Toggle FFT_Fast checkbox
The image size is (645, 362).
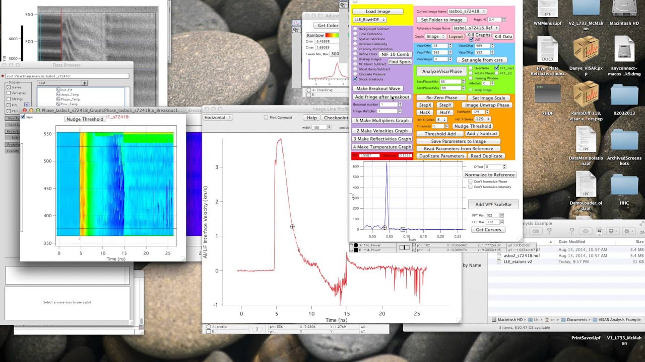[x=496, y=68]
